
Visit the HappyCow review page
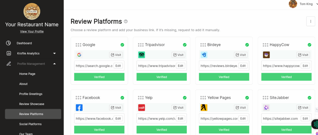click(x=303, y=55)
